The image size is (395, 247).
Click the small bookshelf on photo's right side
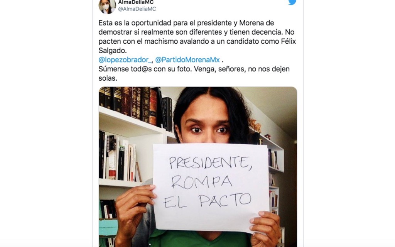273,176
